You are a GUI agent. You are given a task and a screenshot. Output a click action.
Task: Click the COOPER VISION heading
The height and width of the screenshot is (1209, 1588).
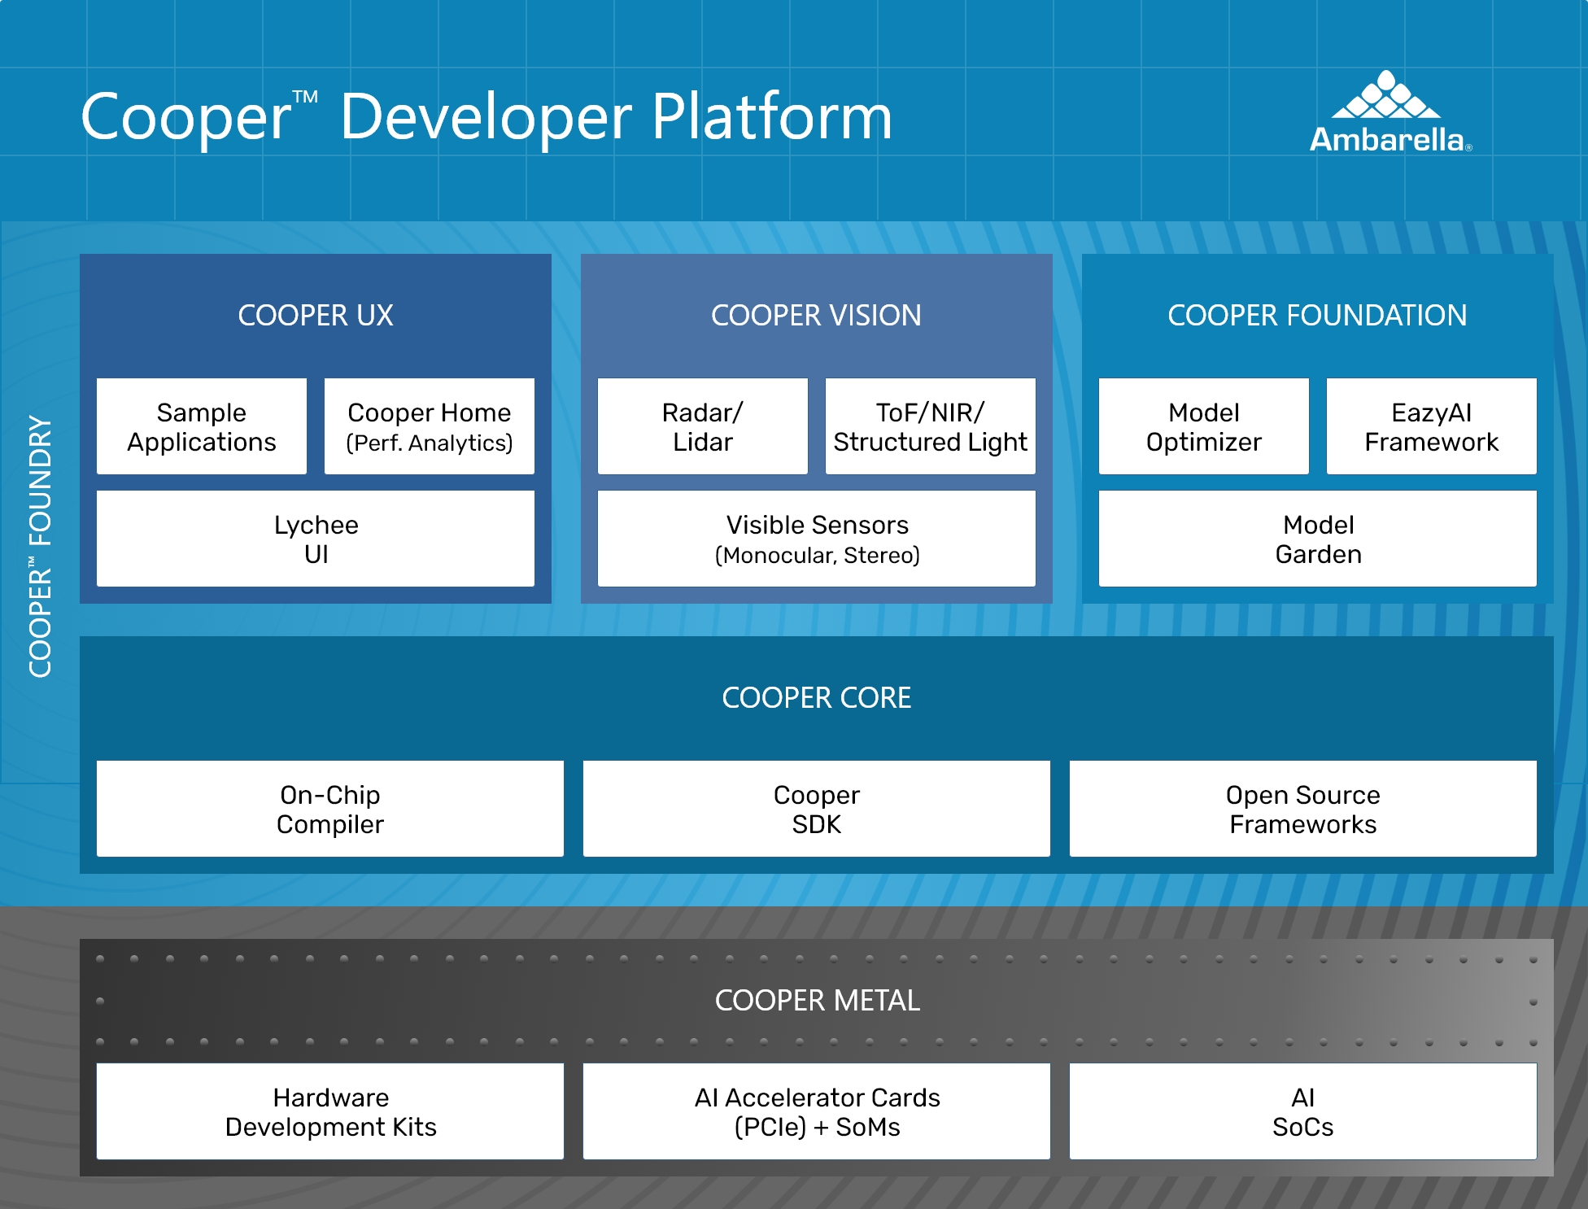coord(816,316)
